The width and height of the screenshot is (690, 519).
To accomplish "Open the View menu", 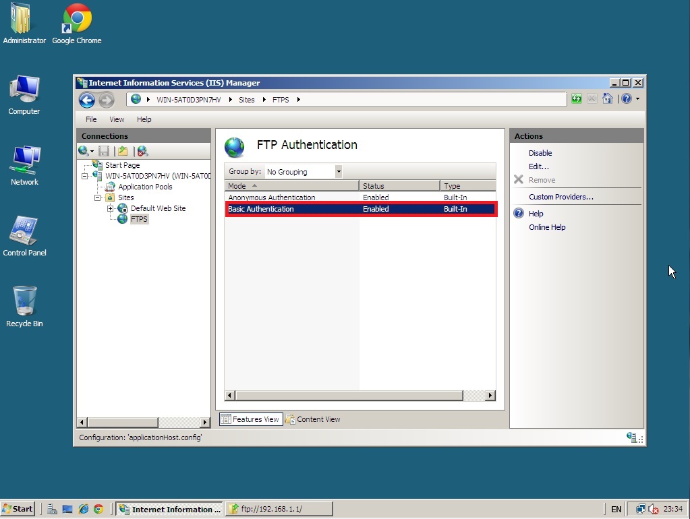I will (117, 119).
